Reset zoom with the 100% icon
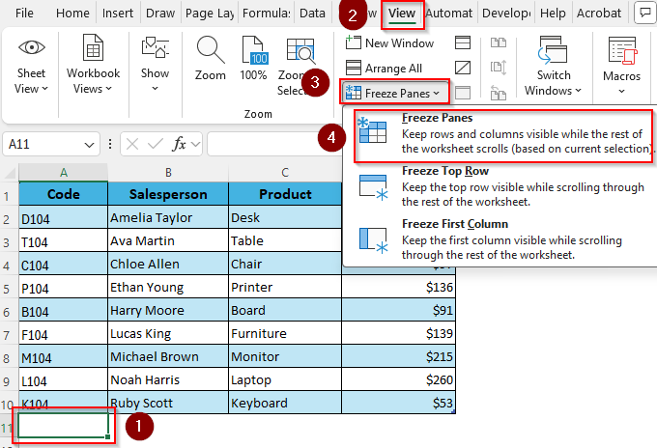657x448 pixels. pos(254,50)
